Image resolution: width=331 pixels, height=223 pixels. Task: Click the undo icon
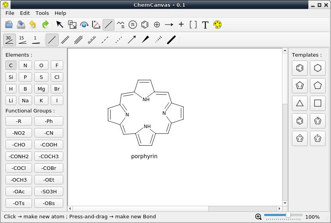[33, 25]
